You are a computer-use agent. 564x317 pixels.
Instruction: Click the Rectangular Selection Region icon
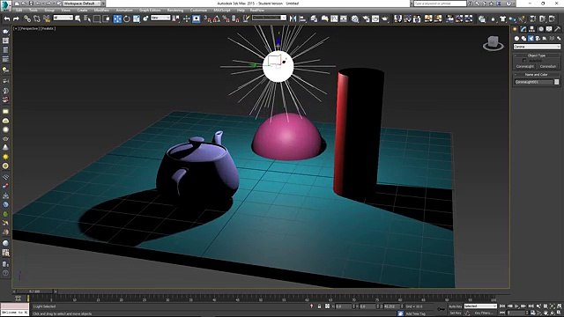coord(97,18)
